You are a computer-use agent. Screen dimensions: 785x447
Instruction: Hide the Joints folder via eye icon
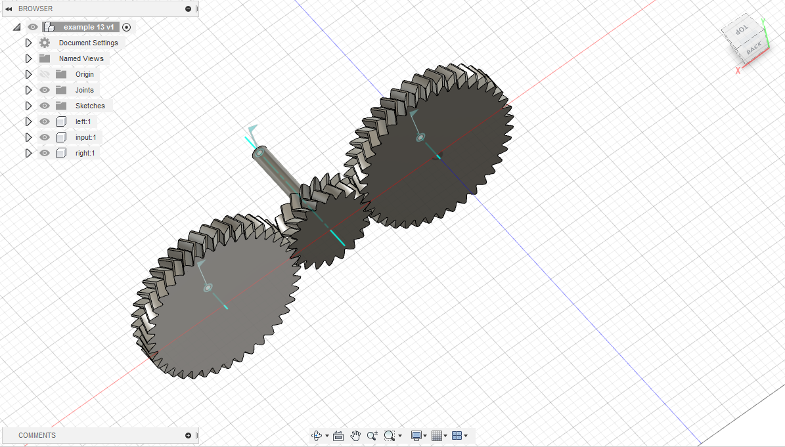pos(45,90)
